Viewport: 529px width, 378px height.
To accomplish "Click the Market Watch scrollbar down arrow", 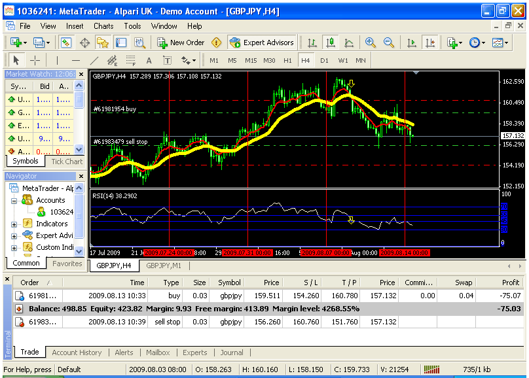I will [79, 149].
